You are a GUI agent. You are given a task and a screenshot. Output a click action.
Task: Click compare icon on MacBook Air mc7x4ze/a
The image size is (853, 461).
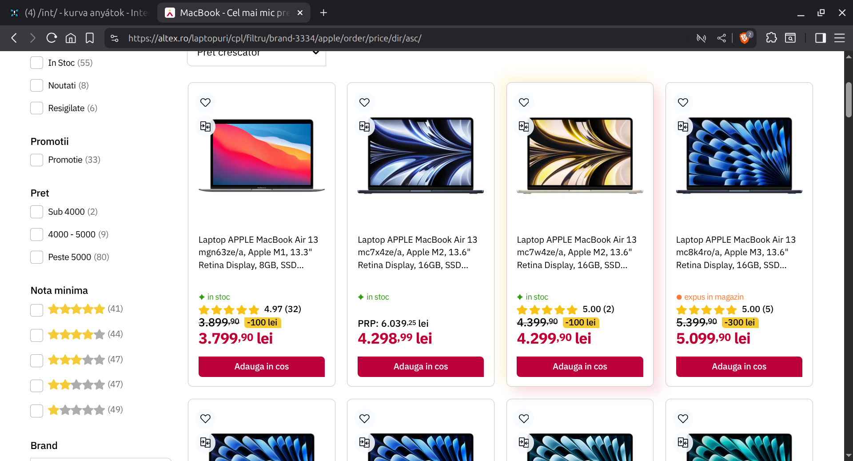pos(364,127)
